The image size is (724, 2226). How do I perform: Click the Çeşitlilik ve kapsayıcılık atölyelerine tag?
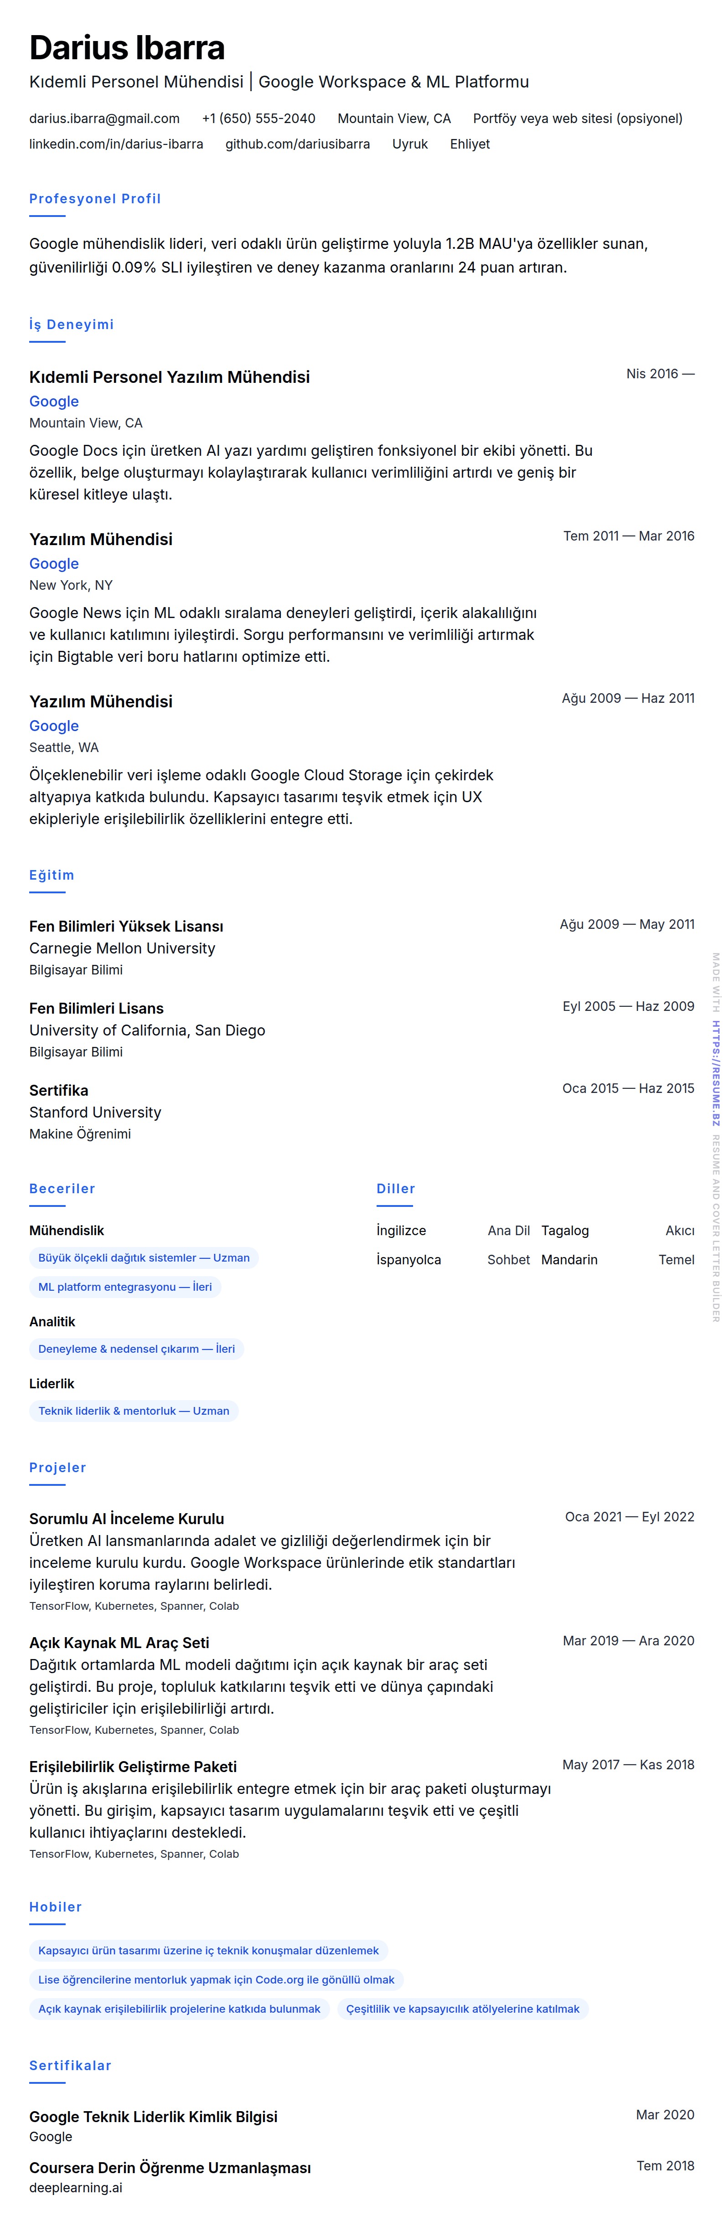[462, 2010]
